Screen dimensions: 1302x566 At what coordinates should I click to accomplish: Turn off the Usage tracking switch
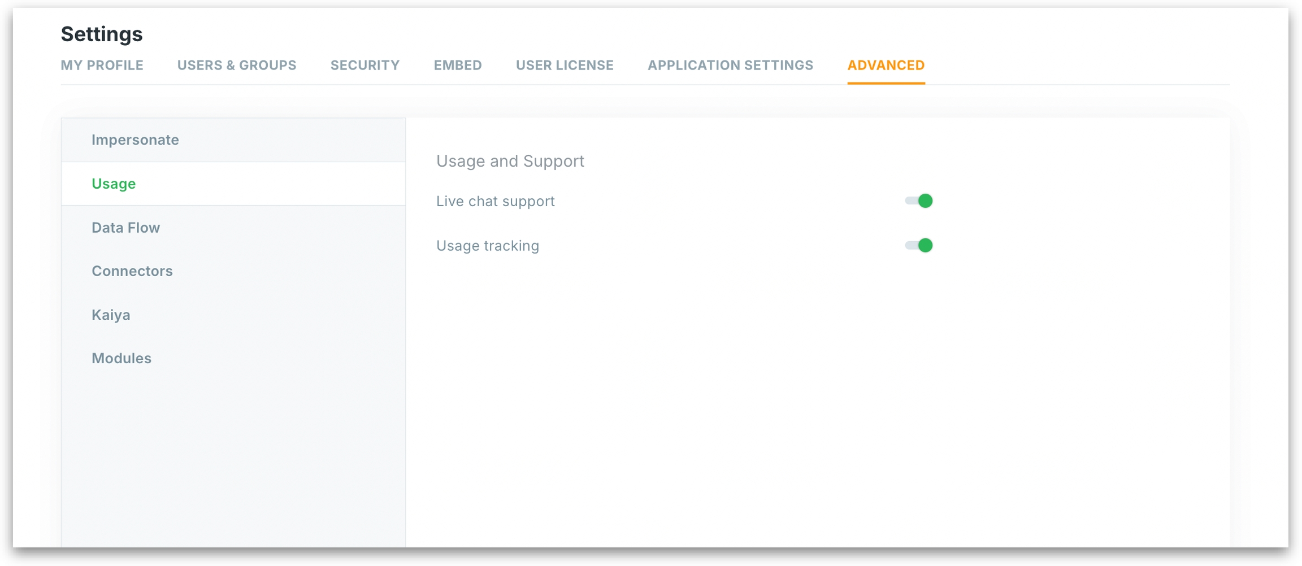918,246
